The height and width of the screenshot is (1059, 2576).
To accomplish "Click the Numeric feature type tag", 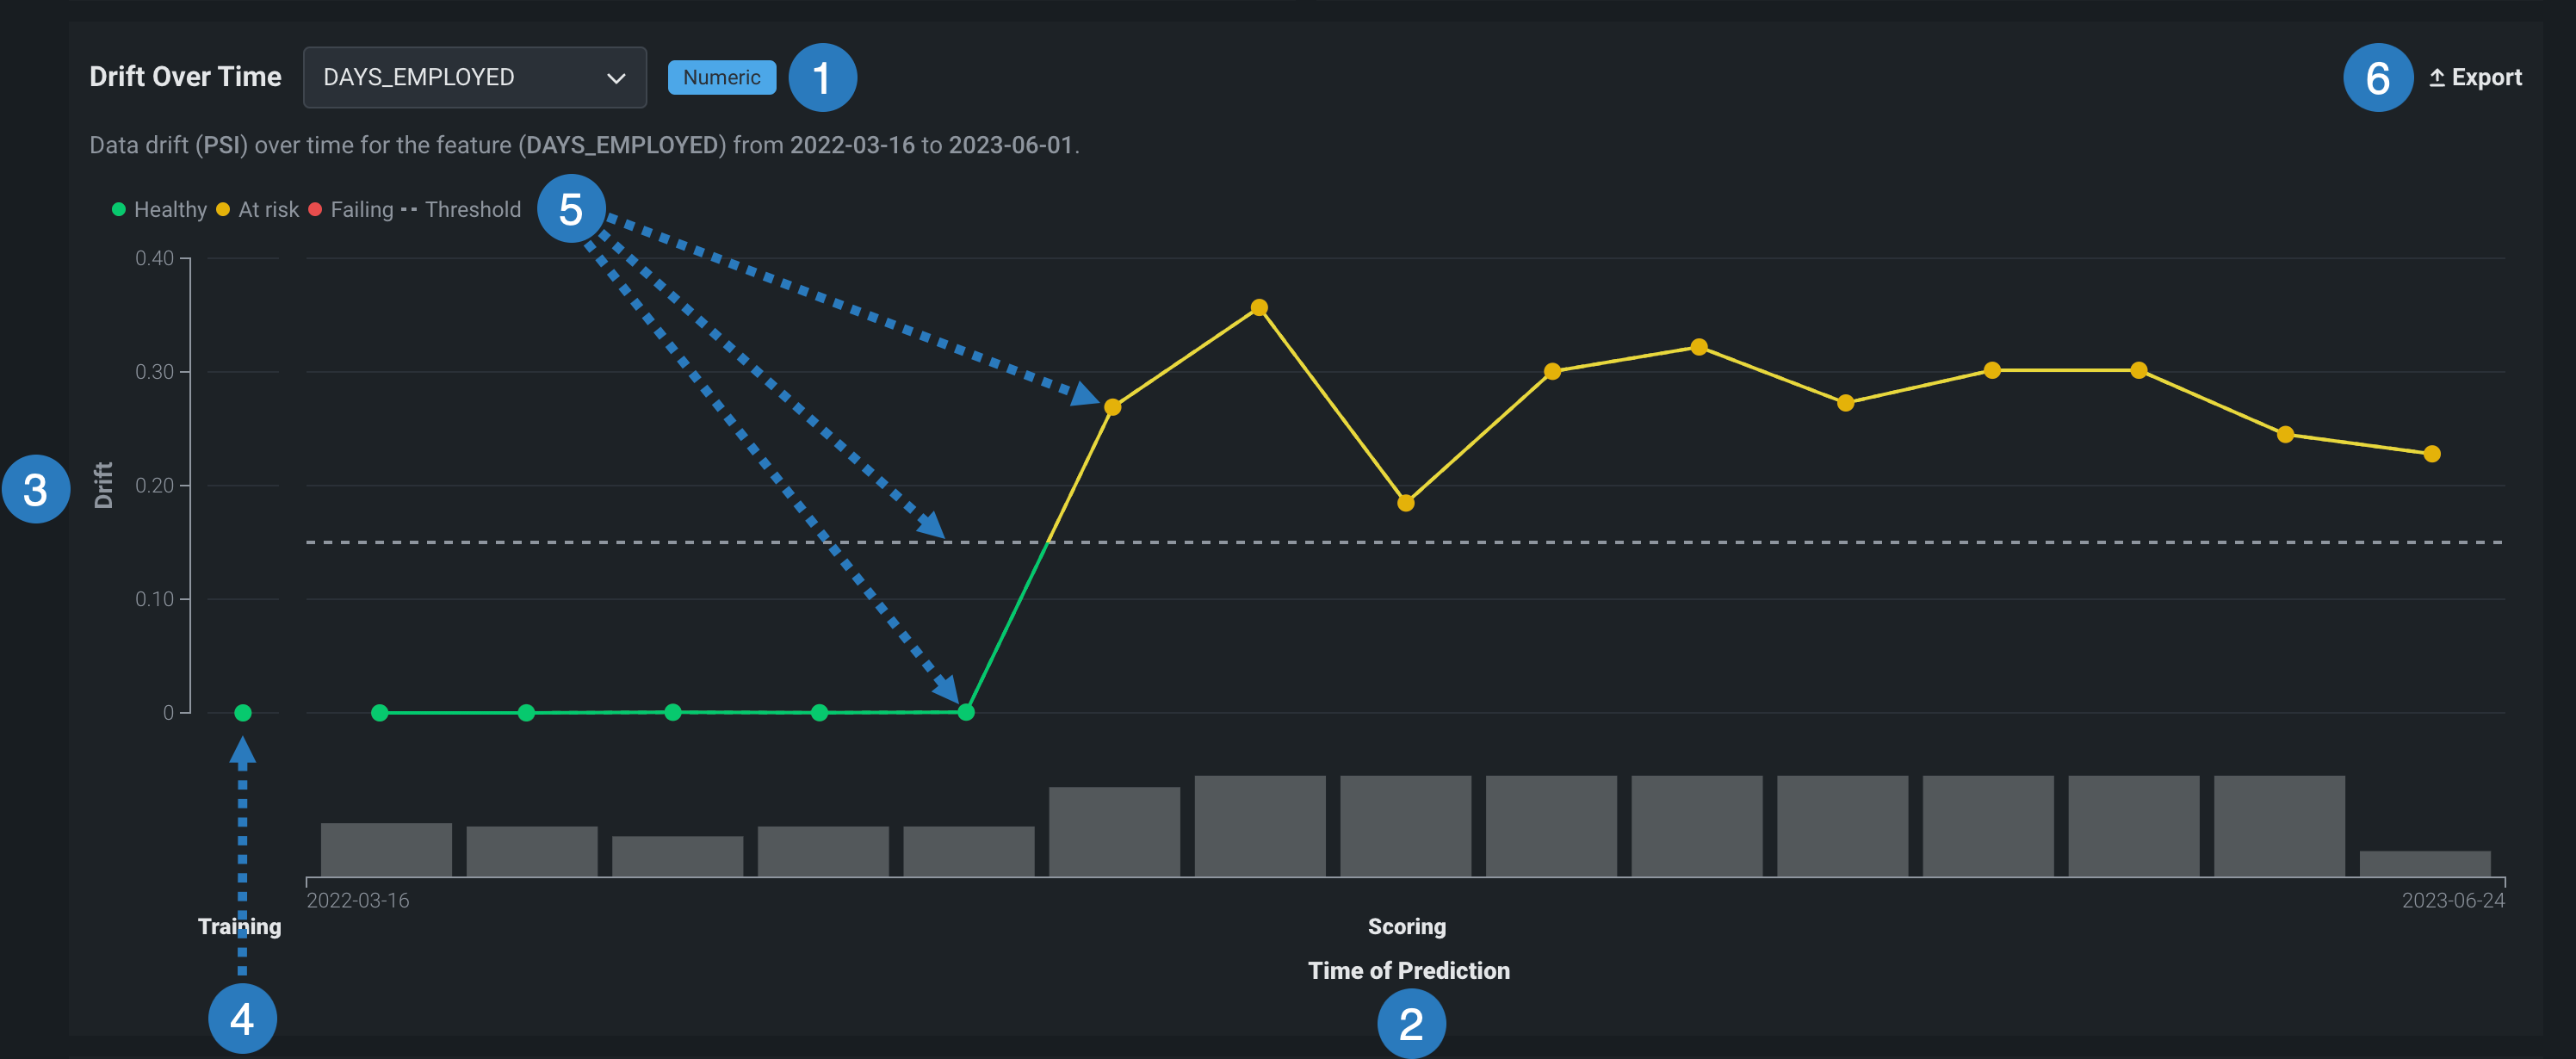I will (x=721, y=77).
